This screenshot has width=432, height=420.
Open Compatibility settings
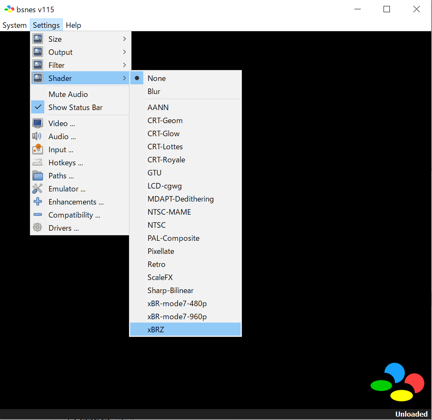(80, 215)
